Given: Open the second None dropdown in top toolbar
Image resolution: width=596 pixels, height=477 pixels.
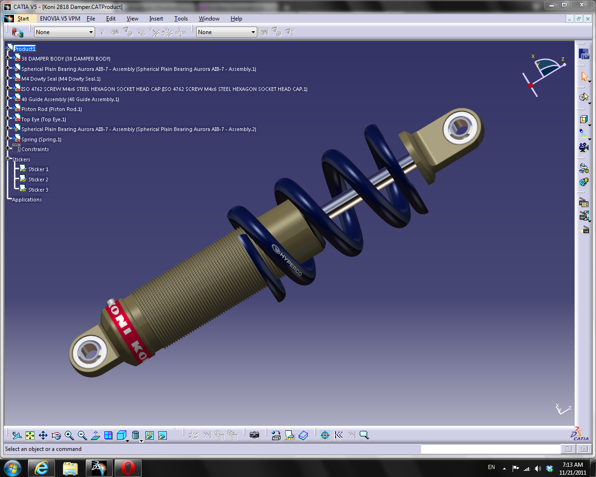Looking at the screenshot, I should click(x=226, y=32).
